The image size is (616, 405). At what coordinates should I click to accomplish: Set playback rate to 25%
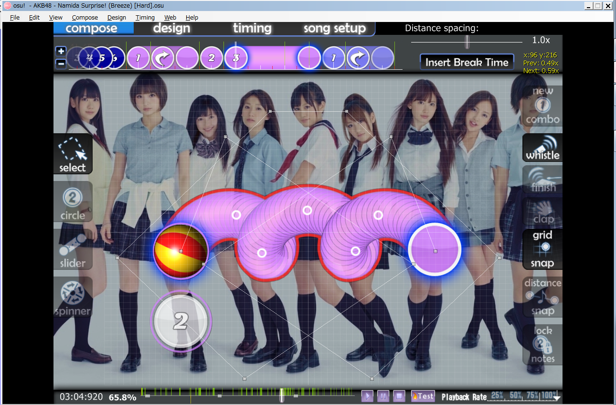tap(497, 395)
